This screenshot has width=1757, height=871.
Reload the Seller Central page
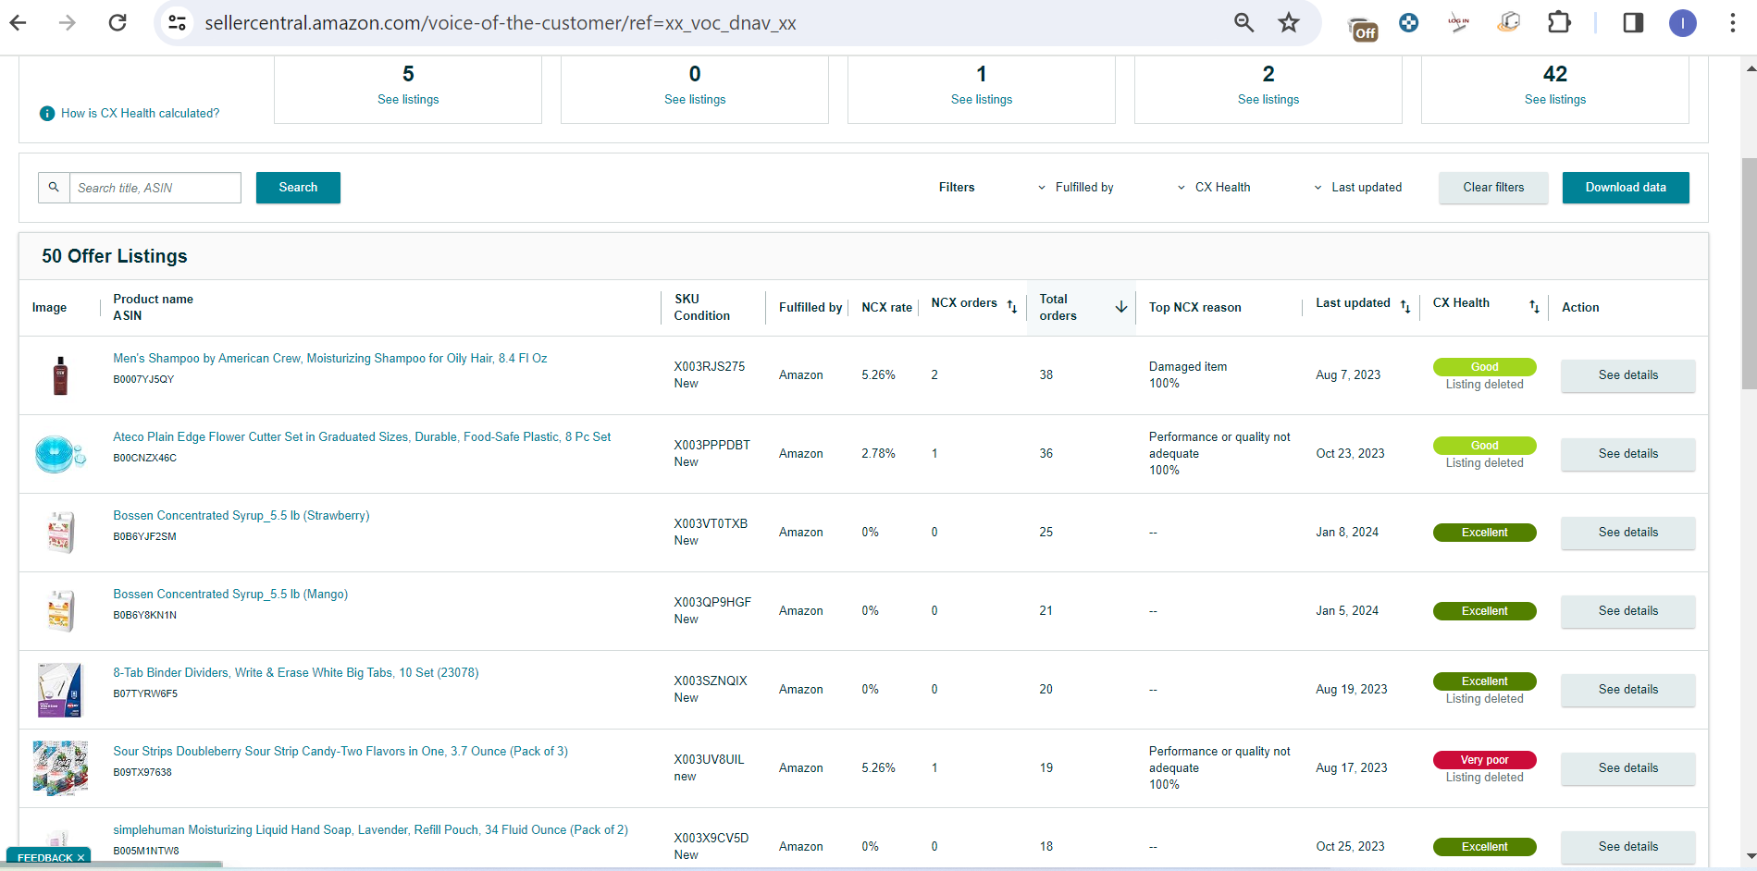[118, 22]
